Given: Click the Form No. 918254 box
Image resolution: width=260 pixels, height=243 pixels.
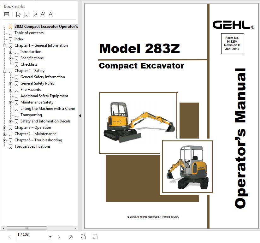Looking at the screenshot, I should pos(232,44).
